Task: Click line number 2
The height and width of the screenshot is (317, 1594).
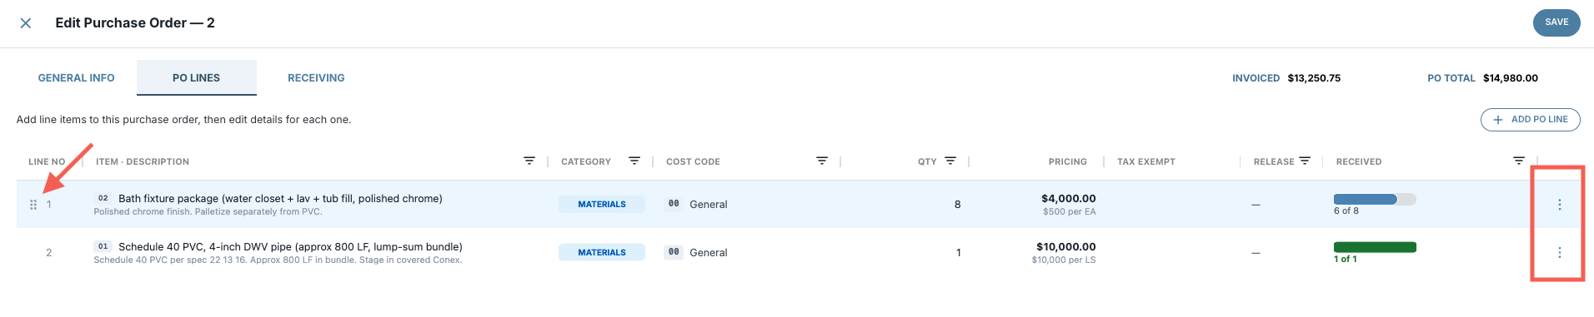Action: click(x=49, y=253)
